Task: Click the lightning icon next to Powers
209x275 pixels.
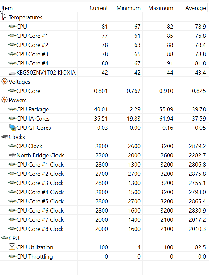Action: [4, 100]
